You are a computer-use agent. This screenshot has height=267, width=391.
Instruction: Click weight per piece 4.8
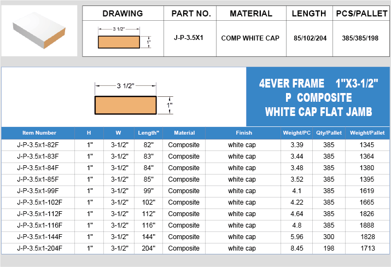click(x=297, y=225)
